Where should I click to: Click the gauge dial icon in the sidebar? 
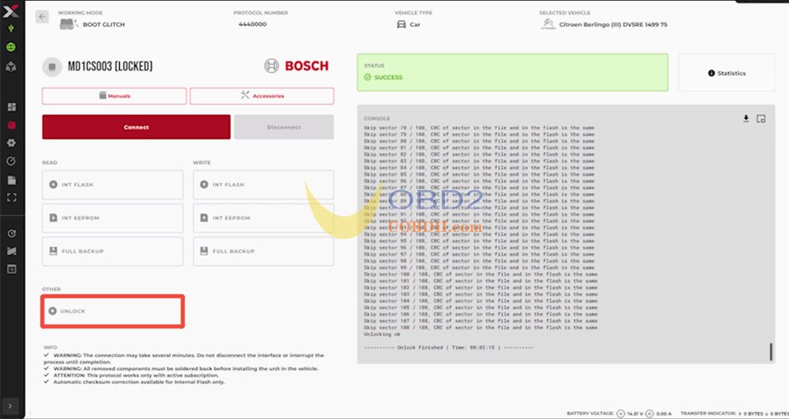[x=11, y=161]
